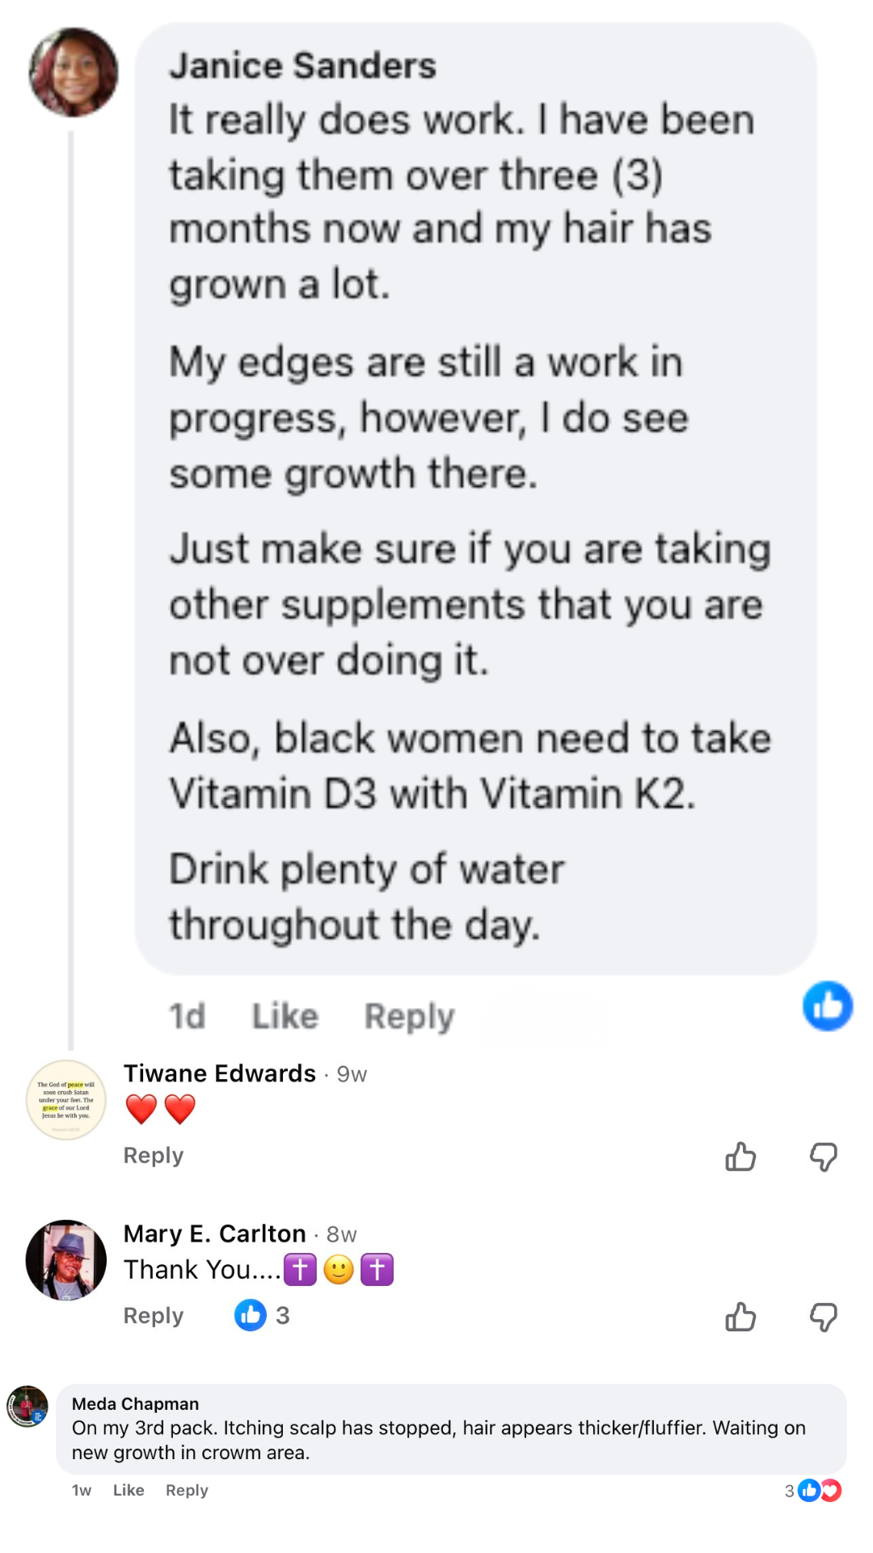Open Tiwane Edwards' profile name link

click(219, 1073)
